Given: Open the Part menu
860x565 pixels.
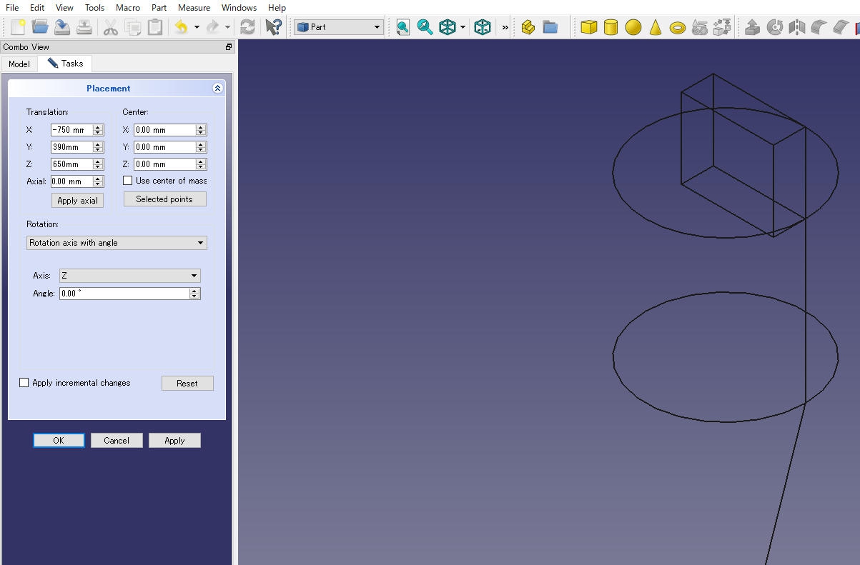Looking at the screenshot, I should 159,8.
